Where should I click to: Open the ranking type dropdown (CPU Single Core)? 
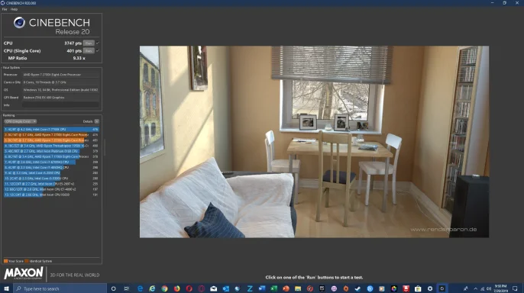click(21, 121)
